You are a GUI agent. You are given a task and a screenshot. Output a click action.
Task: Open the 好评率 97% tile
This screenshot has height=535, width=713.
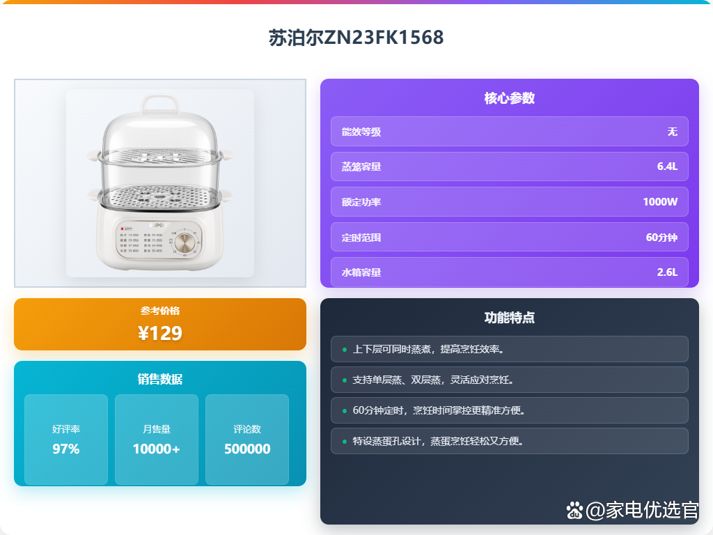tap(66, 440)
